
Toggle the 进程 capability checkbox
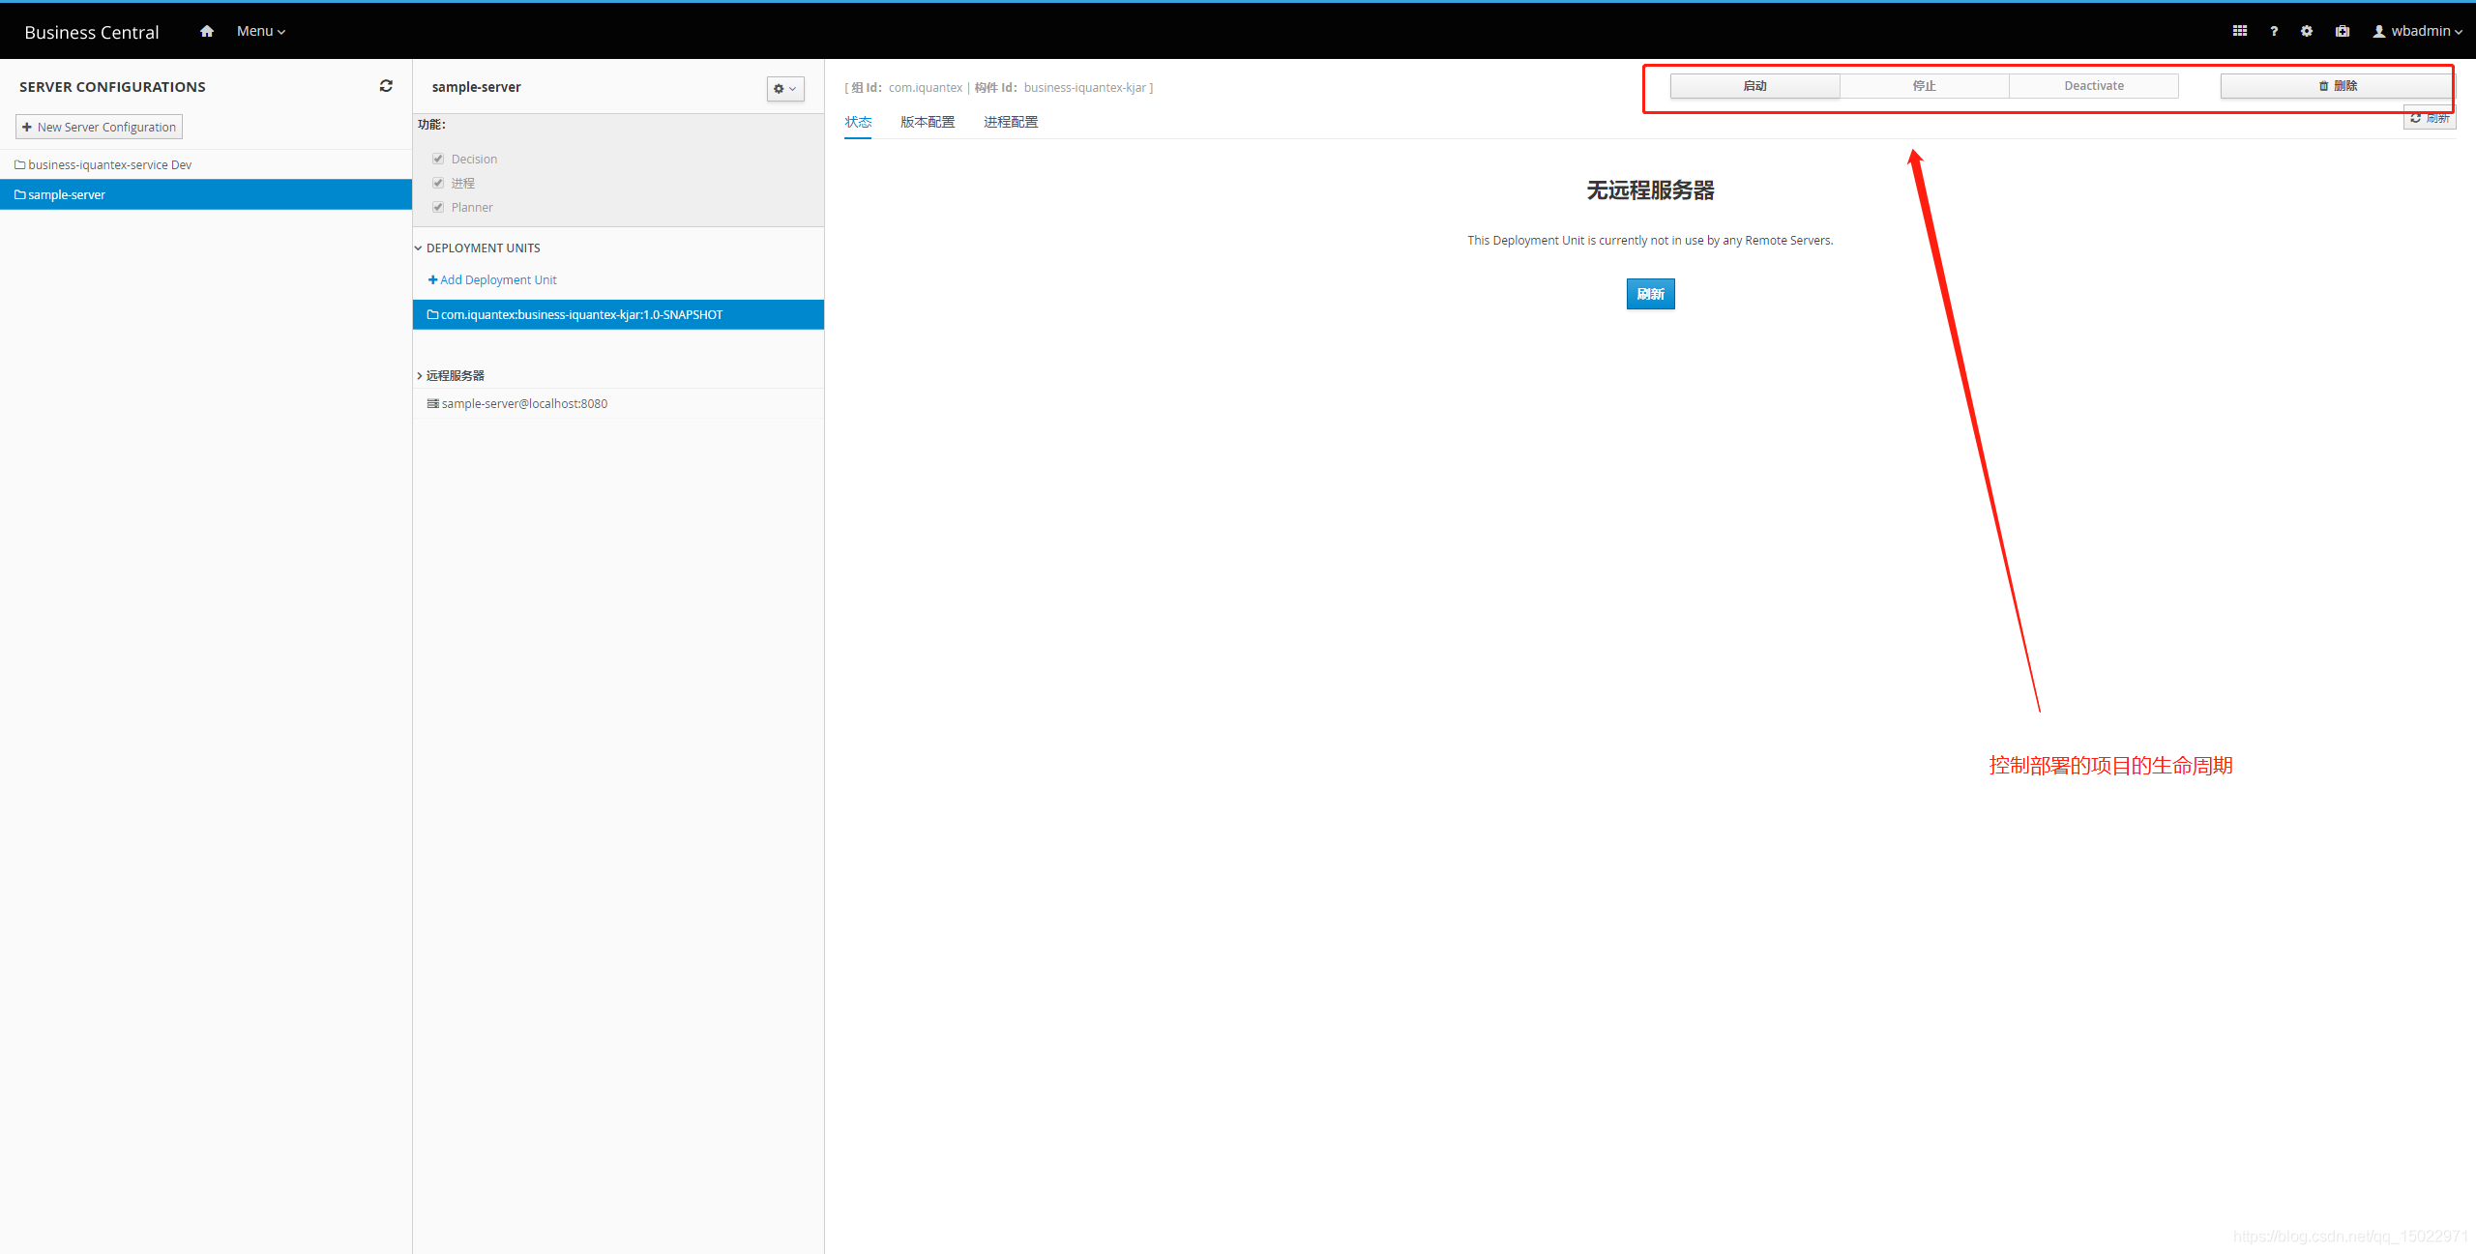[x=438, y=183]
